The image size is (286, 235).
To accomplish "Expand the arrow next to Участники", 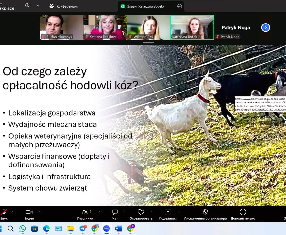I will 99,211.
